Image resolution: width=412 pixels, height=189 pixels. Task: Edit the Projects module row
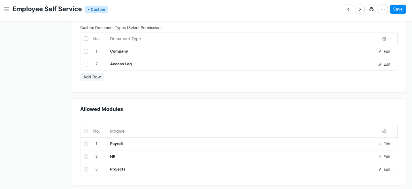point(385,170)
